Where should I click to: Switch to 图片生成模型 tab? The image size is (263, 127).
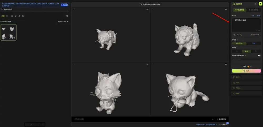[254, 10]
